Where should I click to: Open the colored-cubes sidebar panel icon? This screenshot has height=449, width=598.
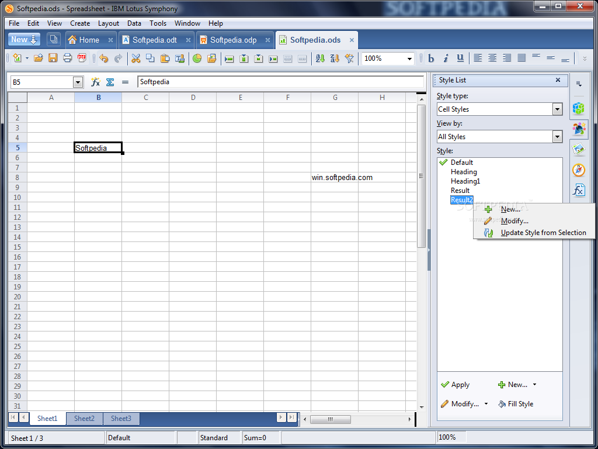(x=579, y=108)
